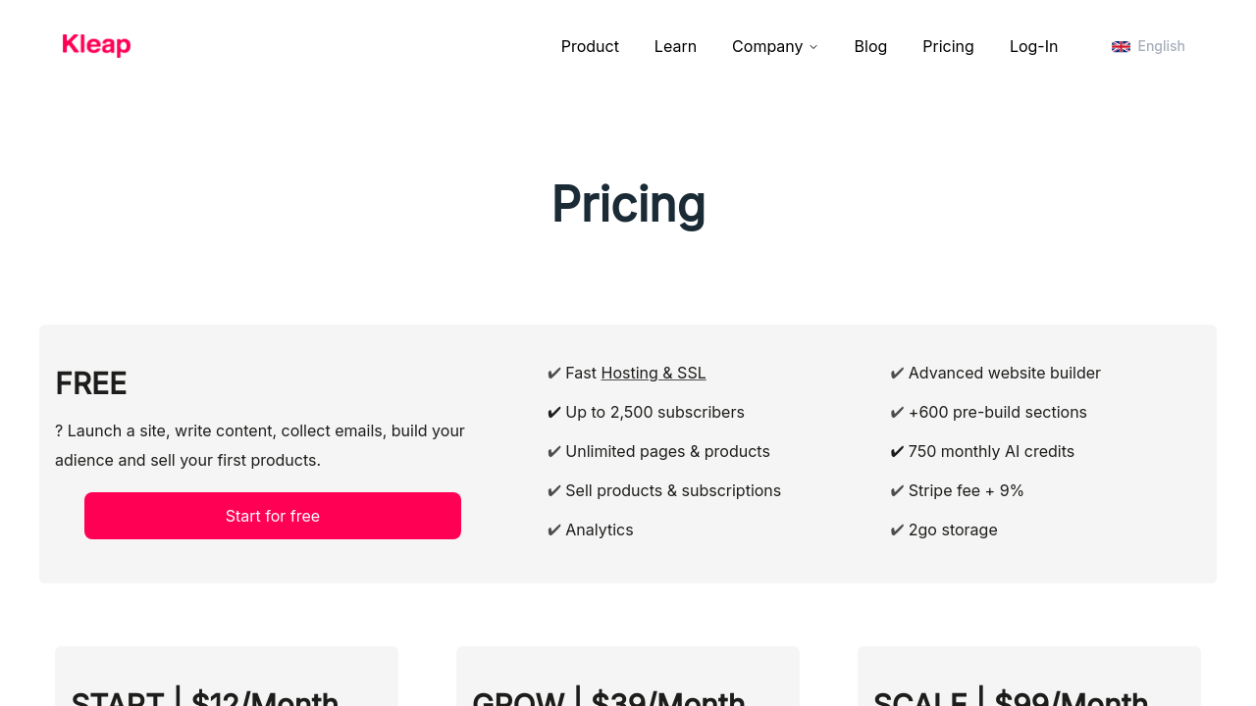Click checkmark next to 750 monthly AI credits
Image resolution: width=1256 pixels, height=706 pixels.
point(897,451)
